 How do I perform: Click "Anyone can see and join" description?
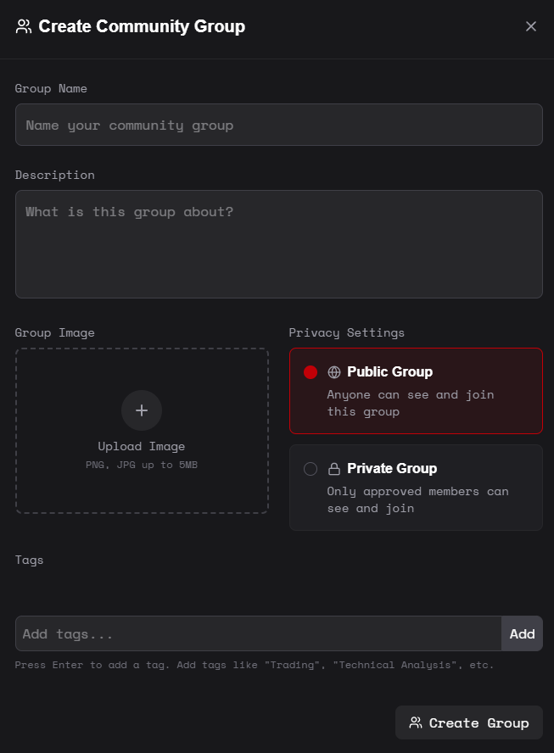point(411,403)
